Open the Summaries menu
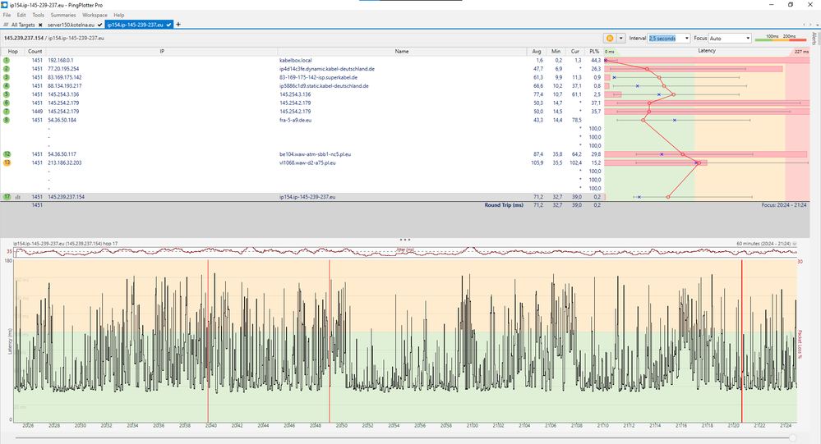The height and width of the screenshot is (444, 821). coord(63,15)
